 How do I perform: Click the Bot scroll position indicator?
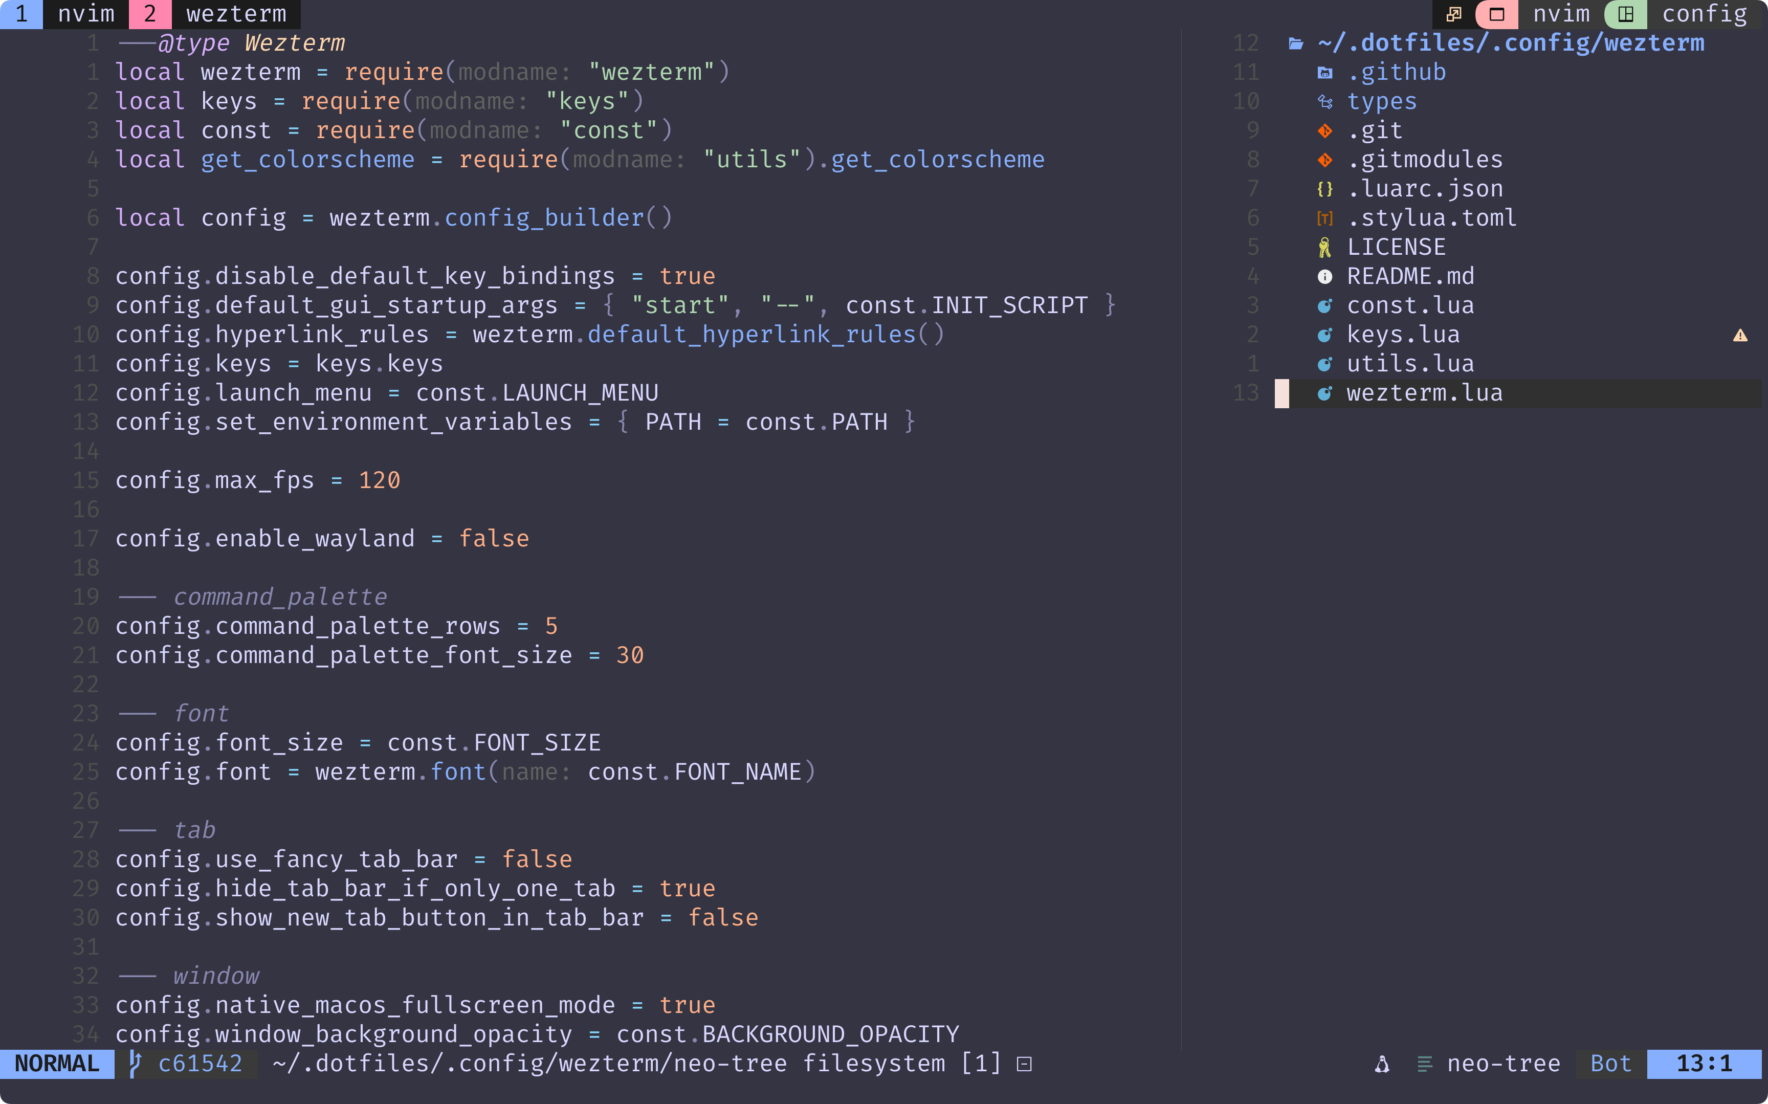tap(1611, 1064)
